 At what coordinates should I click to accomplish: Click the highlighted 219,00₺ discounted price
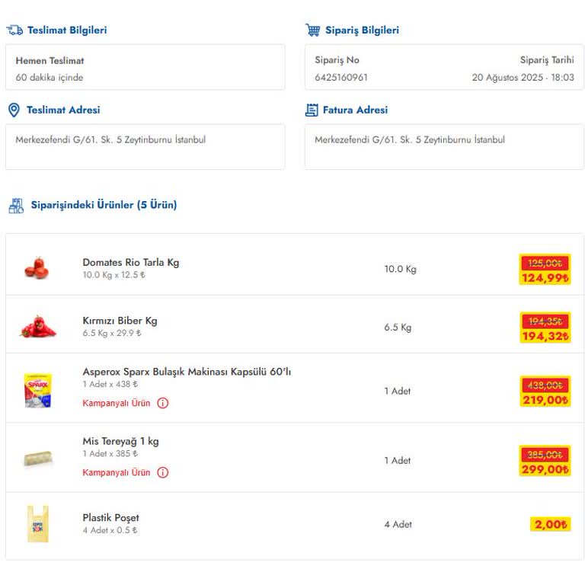click(x=545, y=400)
